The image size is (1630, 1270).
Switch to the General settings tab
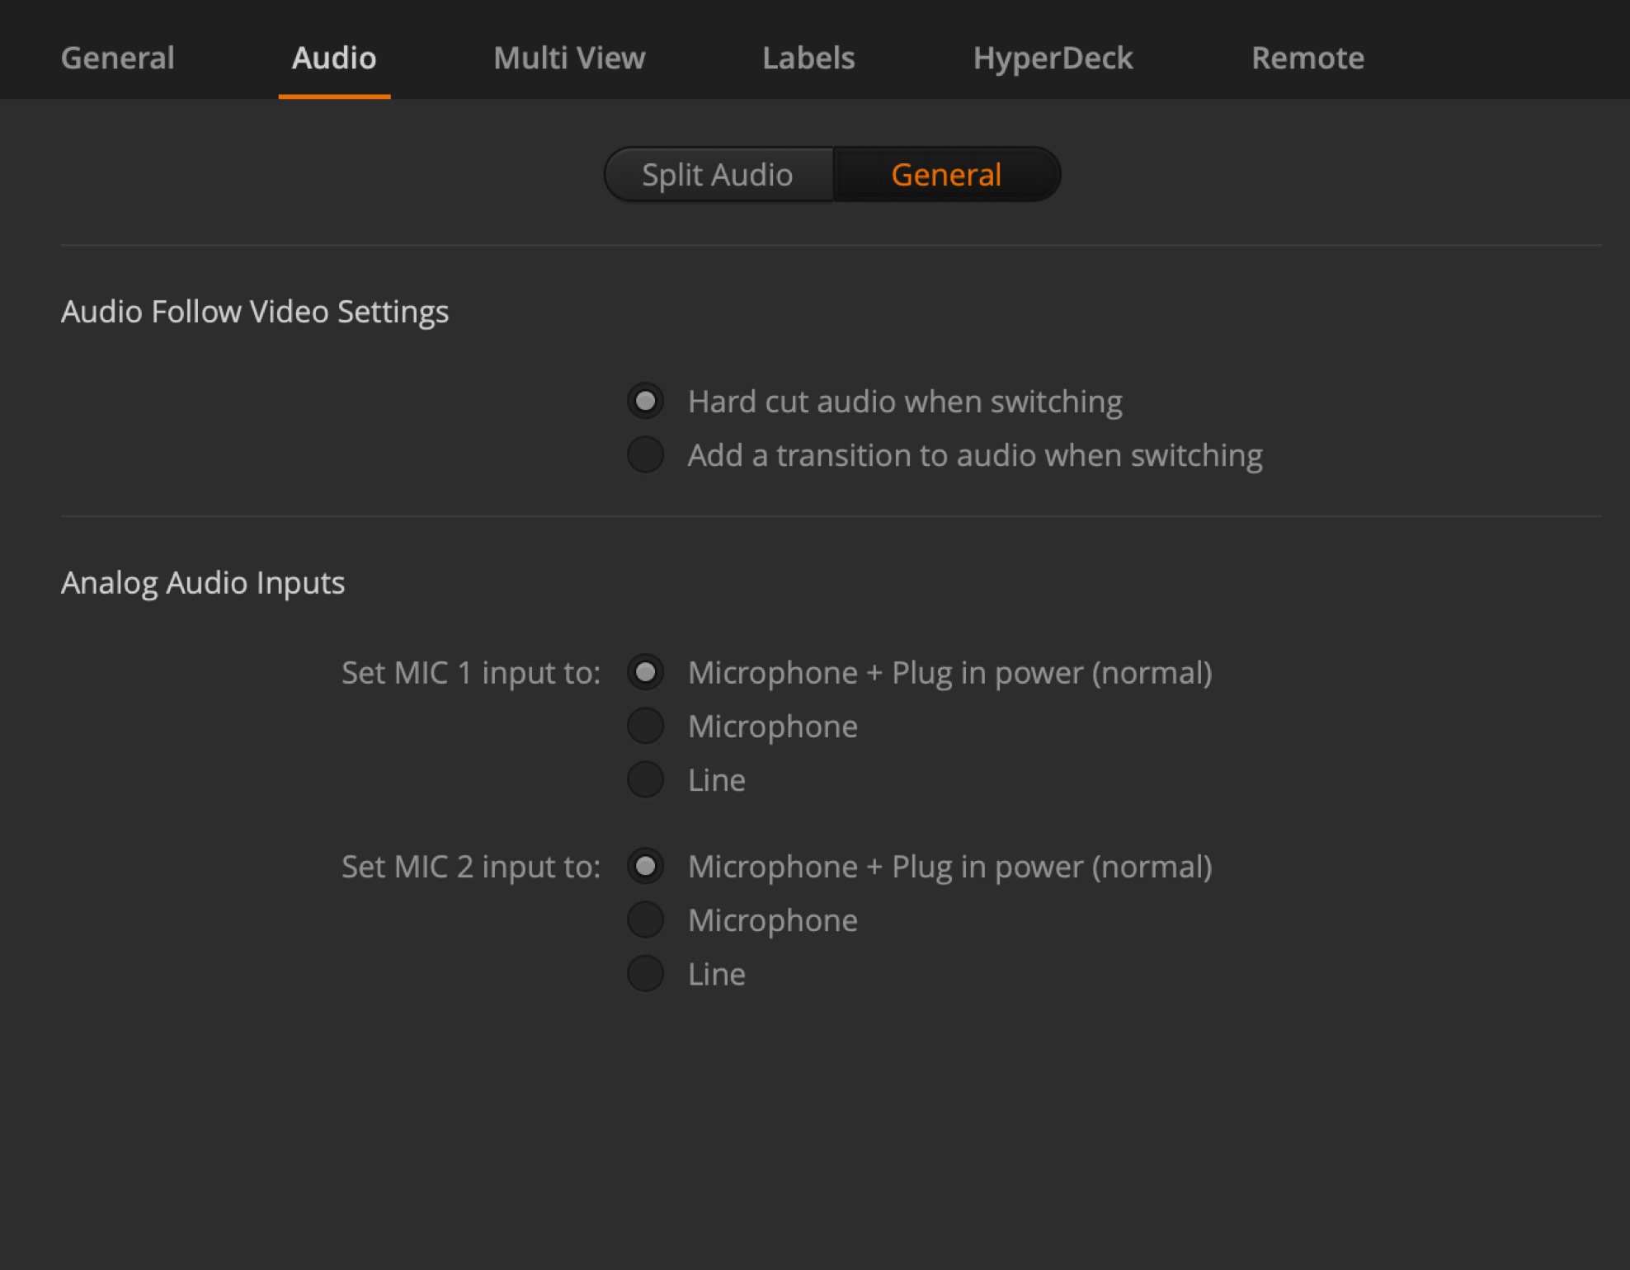pos(117,58)
